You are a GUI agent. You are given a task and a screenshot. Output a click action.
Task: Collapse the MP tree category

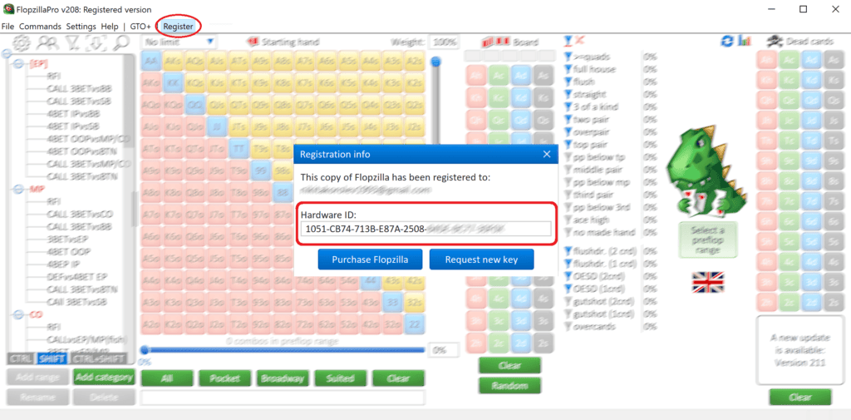18,189
